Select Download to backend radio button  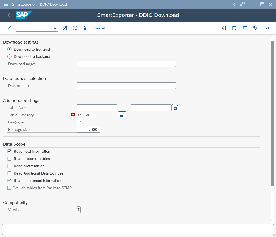(9, 56)
